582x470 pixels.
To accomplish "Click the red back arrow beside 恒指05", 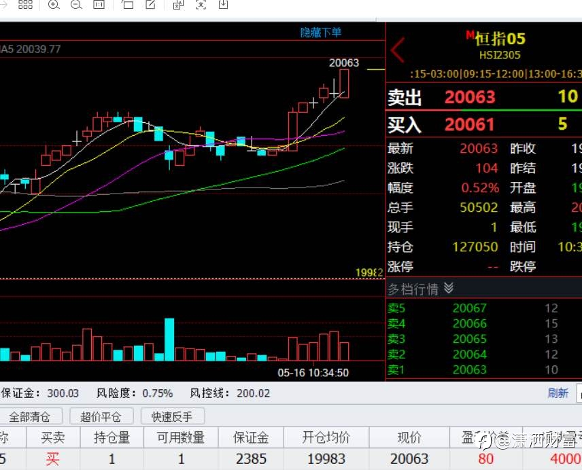I will point(398,50).
